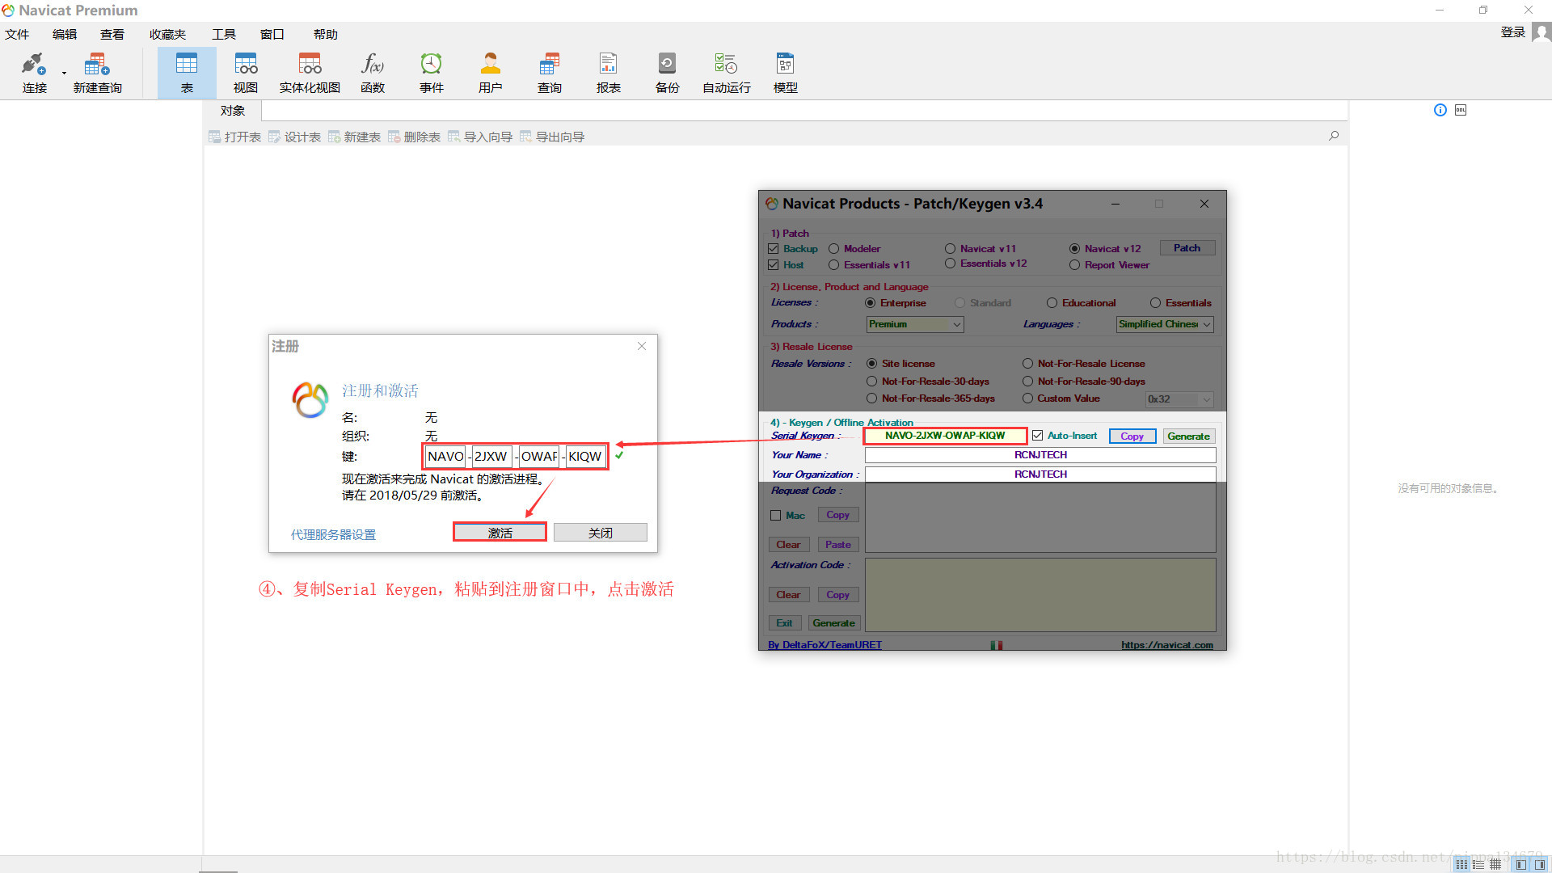This screenshot has width=1552, height=873.
Task: Open 工具 (Tools) menu in Navicat
Action: tap(221, 34)
